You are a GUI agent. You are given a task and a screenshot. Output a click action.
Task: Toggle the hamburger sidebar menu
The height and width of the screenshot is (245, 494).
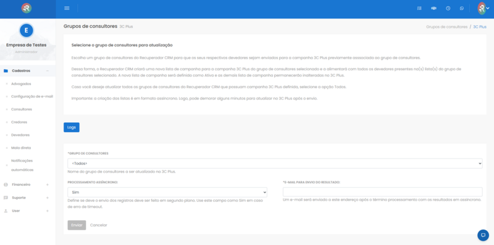[67, 8]
